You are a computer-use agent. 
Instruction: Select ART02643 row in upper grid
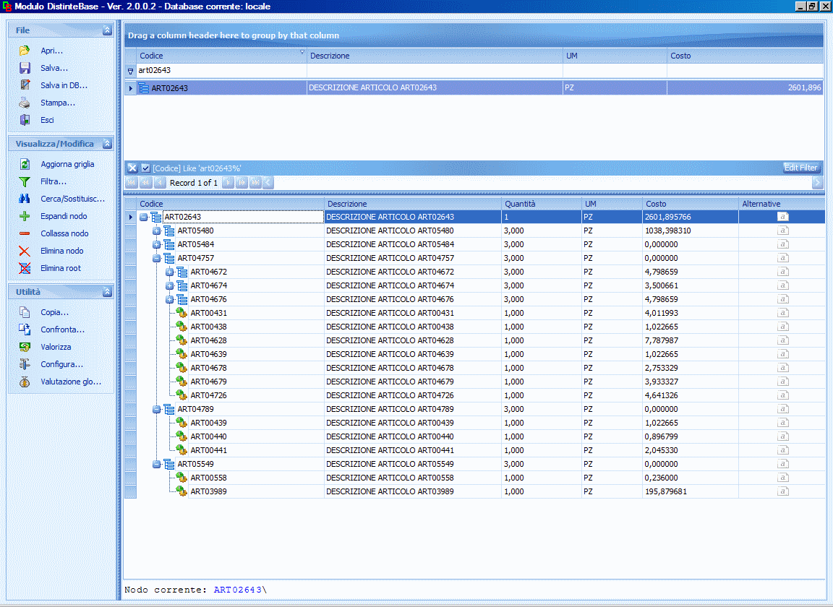coord(474,87)
